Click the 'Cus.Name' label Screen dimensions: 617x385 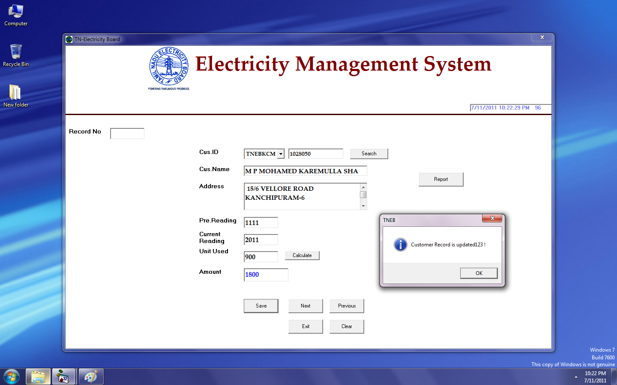(x=214, y=169)
